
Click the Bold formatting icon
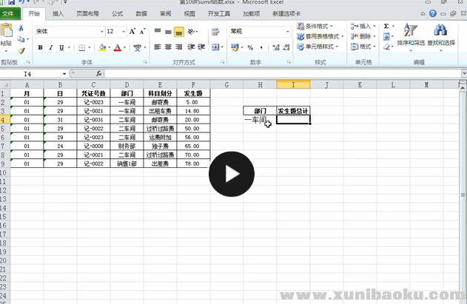[41, 47]
